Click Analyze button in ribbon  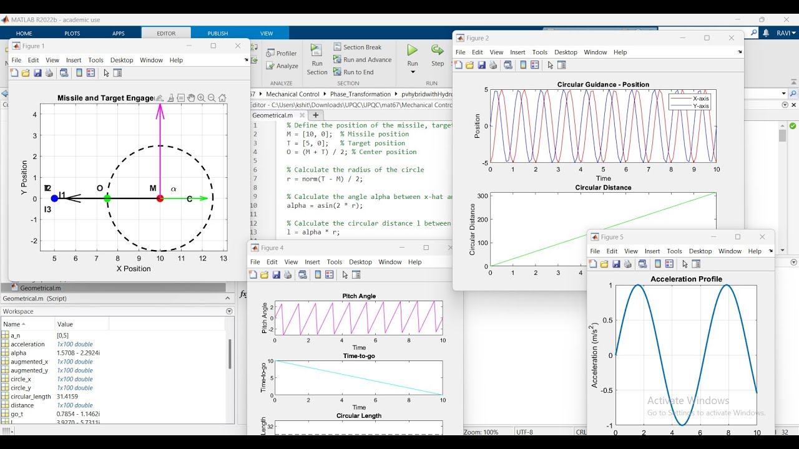click(282, 65)
